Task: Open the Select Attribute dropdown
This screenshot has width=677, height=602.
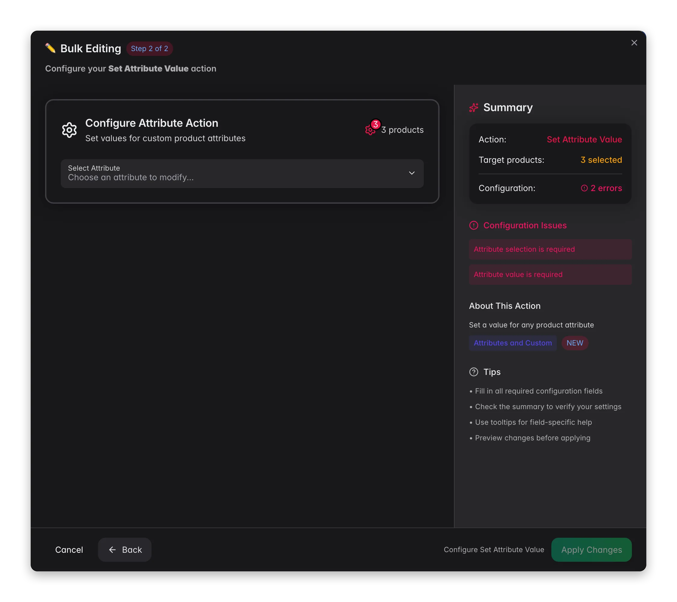Action: pos(242,173)
